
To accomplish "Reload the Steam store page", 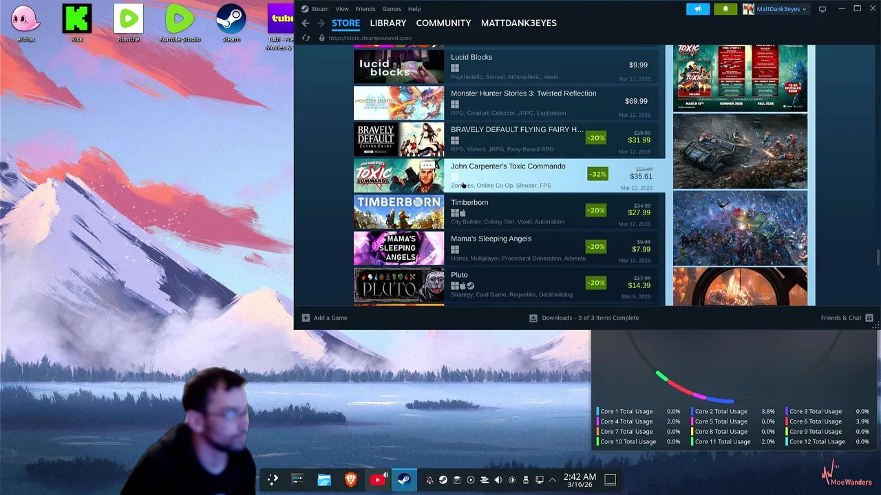I will (306, 38).
